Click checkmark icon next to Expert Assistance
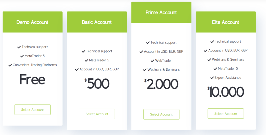Screen dimensions: 266x135 point(212,78)
